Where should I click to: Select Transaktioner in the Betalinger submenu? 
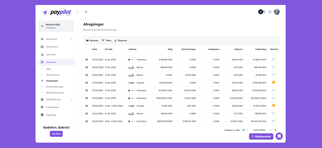(53, 75)
